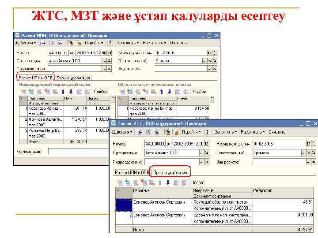Adjust Месяц начисления spinner arrows, front window
Viewport: 318px width, 238px height.
314,144
